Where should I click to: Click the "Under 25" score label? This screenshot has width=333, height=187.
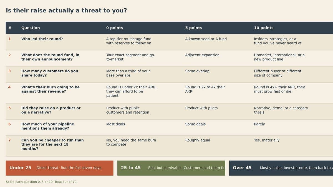pyautogui.click(x=20, y=168)
